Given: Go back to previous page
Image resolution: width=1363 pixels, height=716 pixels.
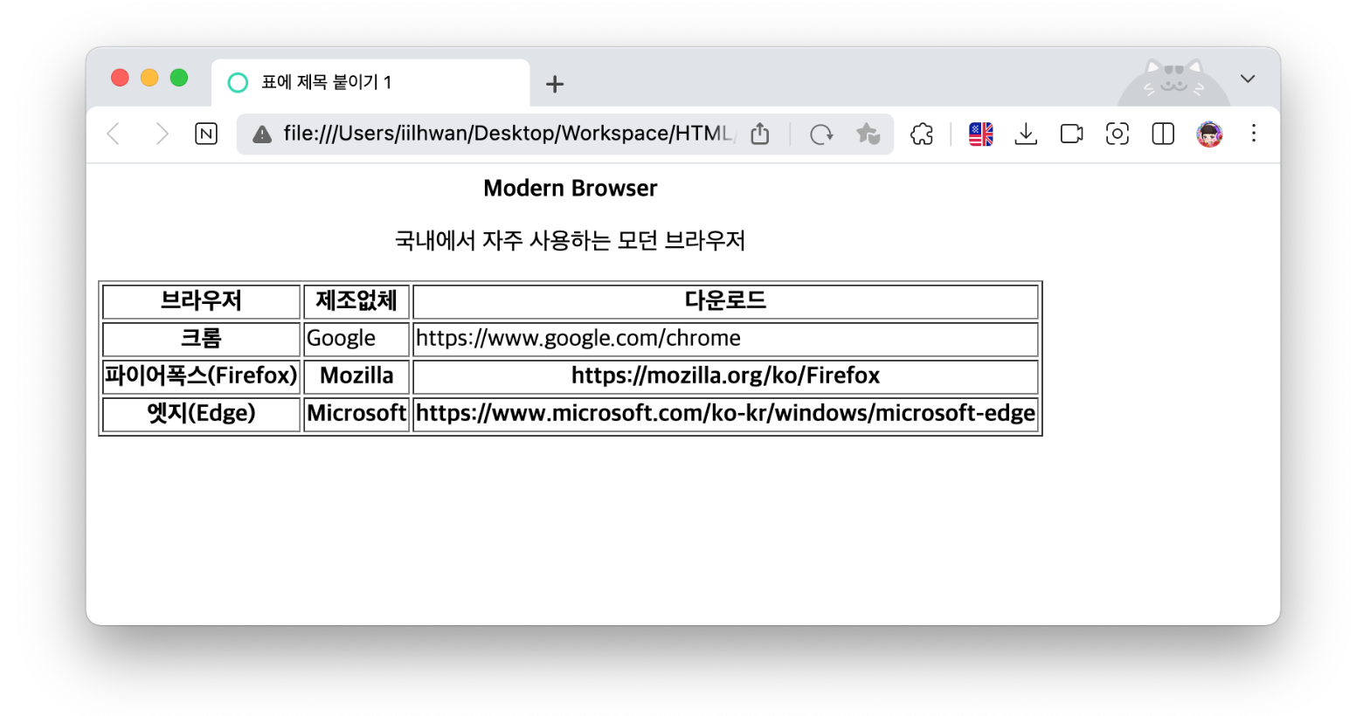Looking at the screenshot, I should click(114, 134).
